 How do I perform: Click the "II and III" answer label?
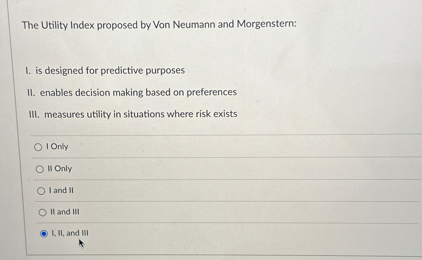click(x=65, y=212)
